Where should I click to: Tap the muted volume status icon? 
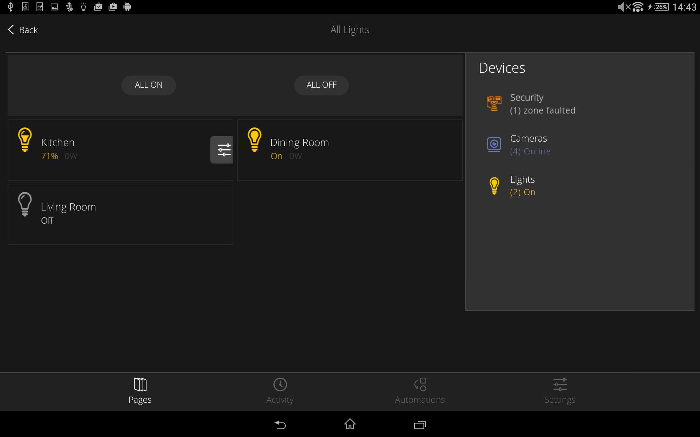click(x=624, y=7)
